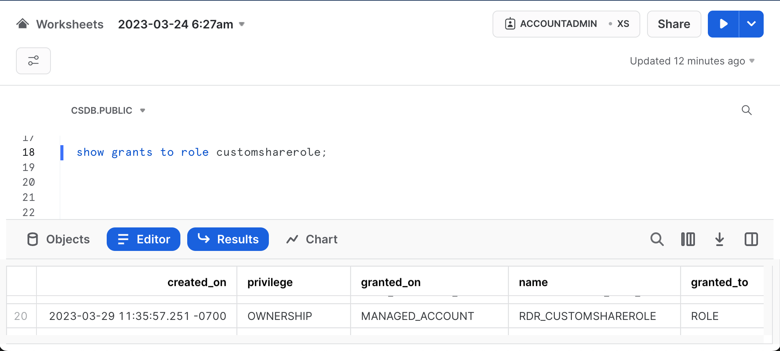Image resolution: width=780 pixels, height=351 pixels.
Task: Switch to the Chart view
Action: (x=311, y=239)
